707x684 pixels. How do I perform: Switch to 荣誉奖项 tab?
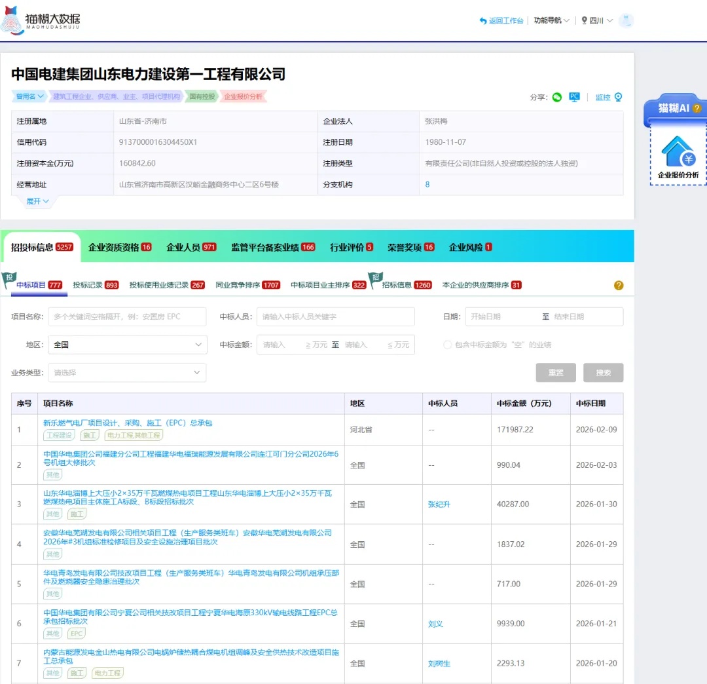pos(410,247)
